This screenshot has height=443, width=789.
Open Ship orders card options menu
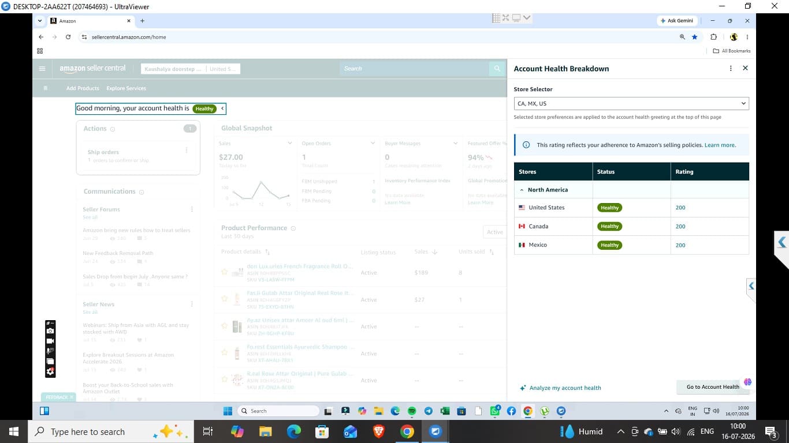coord(186,151)
